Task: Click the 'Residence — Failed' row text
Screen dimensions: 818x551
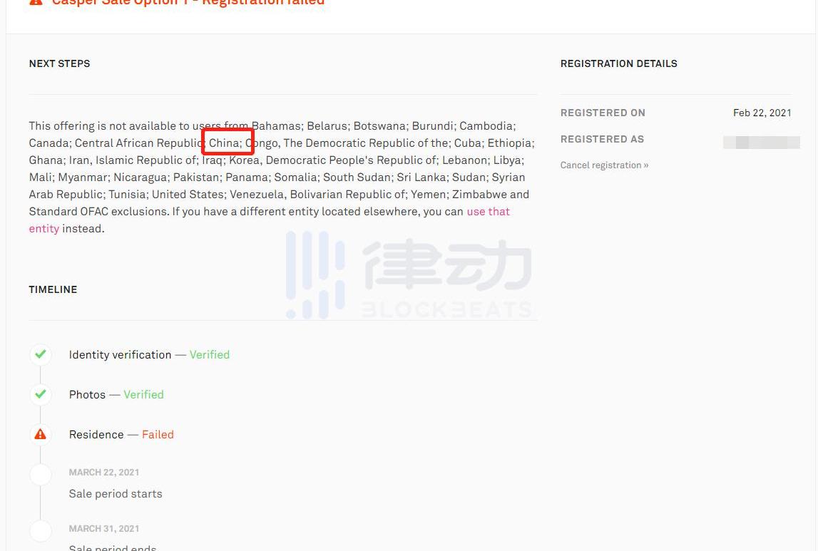Action: (121, 435)
